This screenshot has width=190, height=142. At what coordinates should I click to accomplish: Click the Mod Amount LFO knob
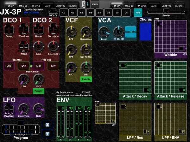(x=24, y=79)
